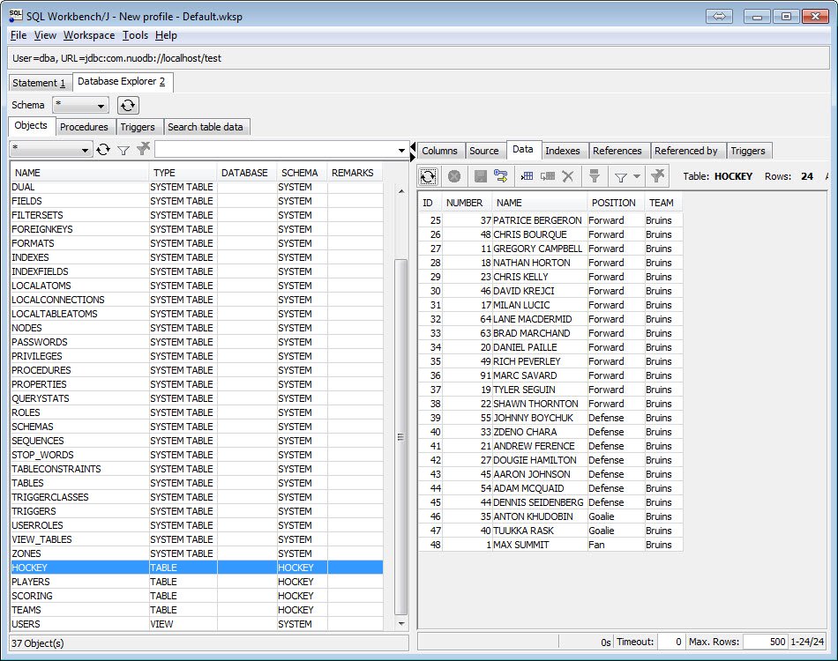Screen dimensions: 838x661
Task: Select the Database Explorer 2 tab
Action: 122,82
